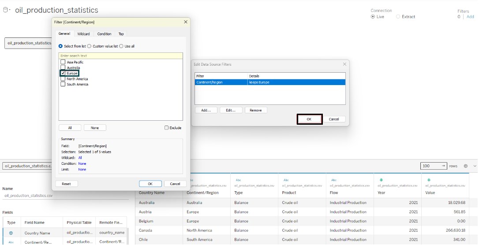Click number type icon above Year column
The image size is (479, 245).
(381, 180)
